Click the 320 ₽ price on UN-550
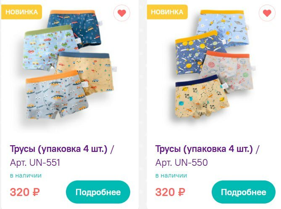The height and width of the screenshot is (209, 281). [170, 192]
